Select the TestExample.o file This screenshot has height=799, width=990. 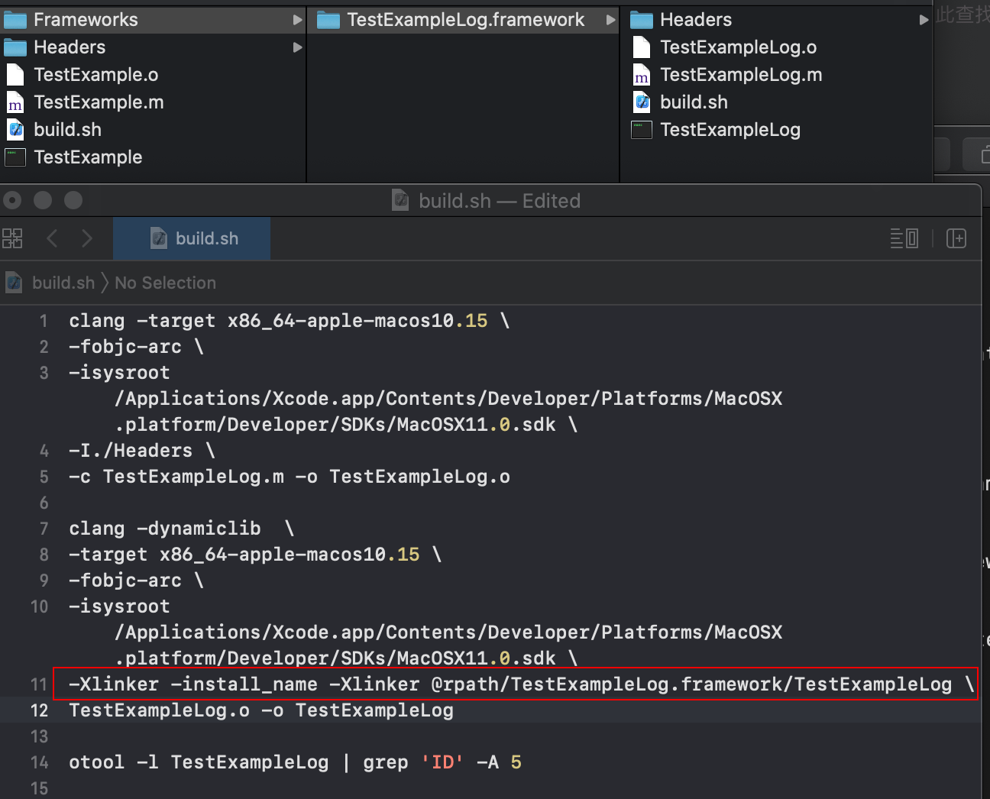point(96,75)
